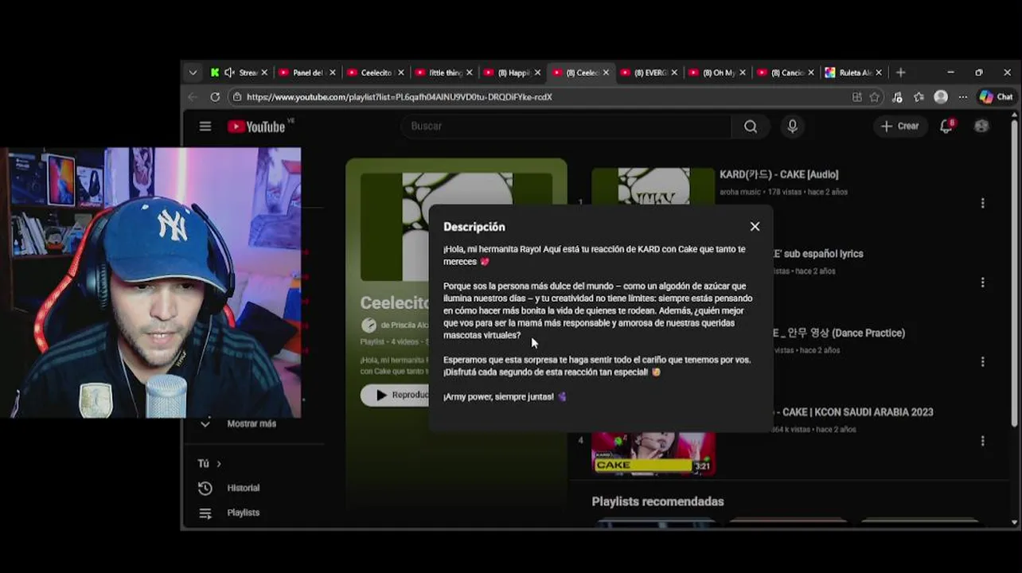
Task: Open the sub español lyrics video title
Action: click(818, 254)
